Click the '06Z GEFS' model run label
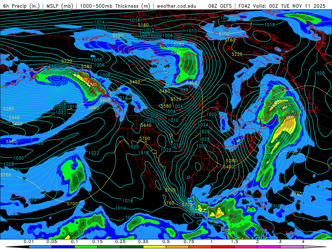 coord(220,6)
